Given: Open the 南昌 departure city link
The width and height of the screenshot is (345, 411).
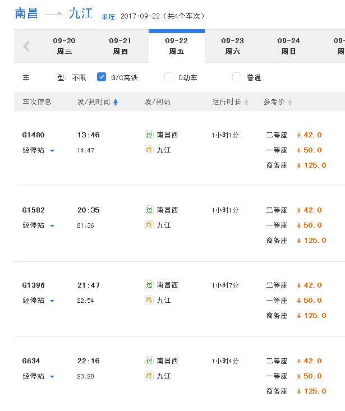Looking at the screenshot, I should (x=26, y=13).
